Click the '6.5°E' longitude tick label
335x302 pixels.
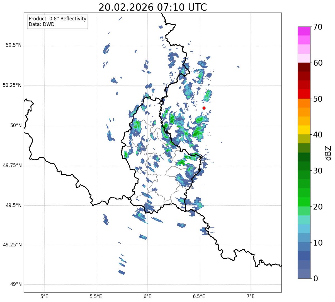coord(199,296)
